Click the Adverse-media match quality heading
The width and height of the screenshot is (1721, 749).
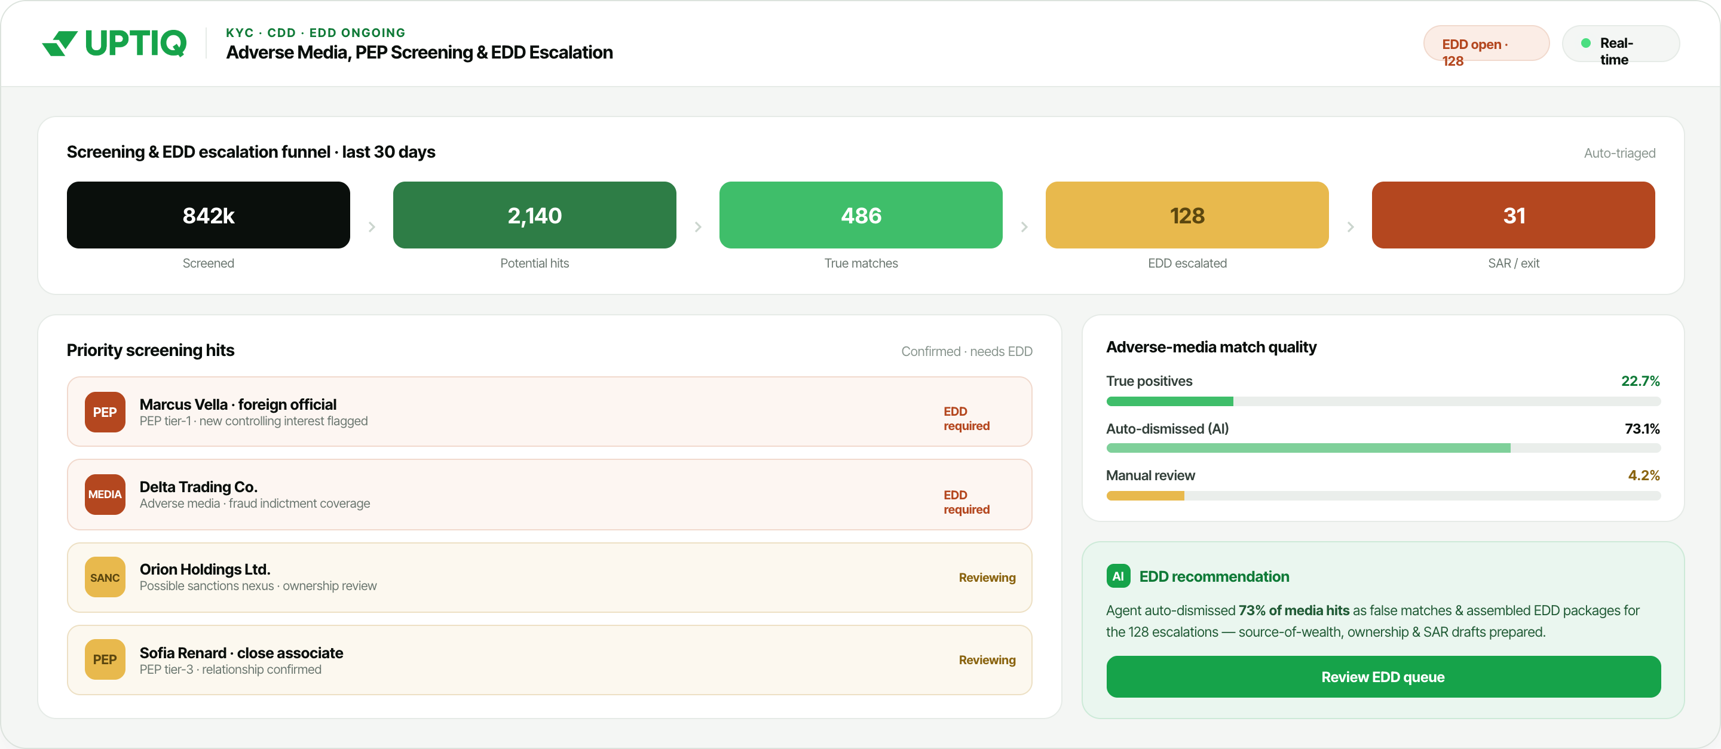[1211, 346]
